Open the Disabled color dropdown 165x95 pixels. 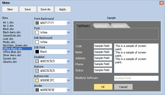click(x=69, y=61)
